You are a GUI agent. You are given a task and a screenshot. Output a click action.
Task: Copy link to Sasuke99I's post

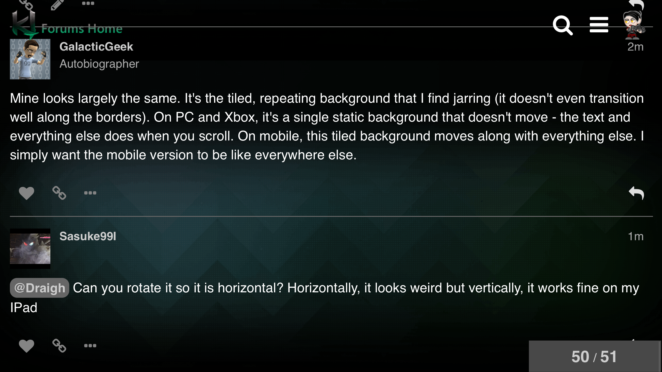[x=59, y=346]
